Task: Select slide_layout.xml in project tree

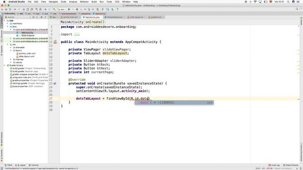Action: [x=27, y=57]
